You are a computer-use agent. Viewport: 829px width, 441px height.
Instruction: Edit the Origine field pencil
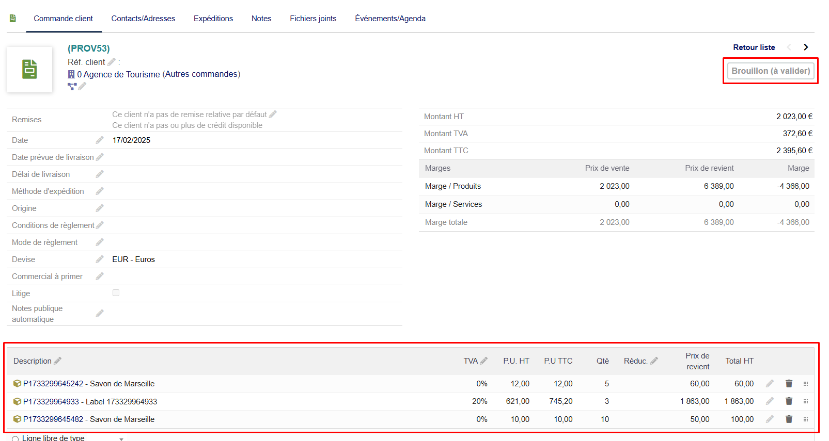100,208
